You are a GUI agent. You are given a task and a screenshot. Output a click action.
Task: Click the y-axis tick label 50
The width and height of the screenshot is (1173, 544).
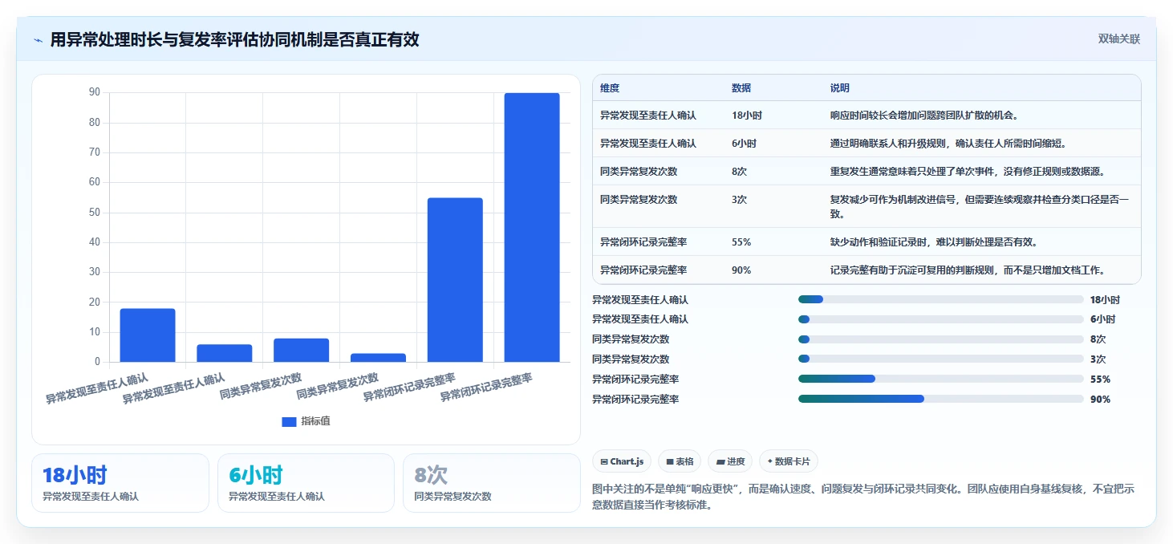pyautogui.click(x=95, y=213)
